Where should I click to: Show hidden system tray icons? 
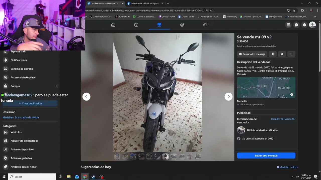292,177
